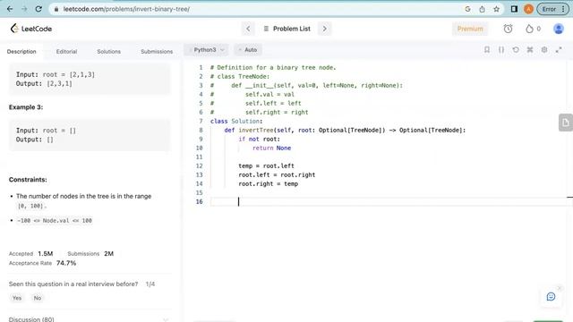
Task: Click the 'temp = root.left' line
Action: tap(266, 165)
